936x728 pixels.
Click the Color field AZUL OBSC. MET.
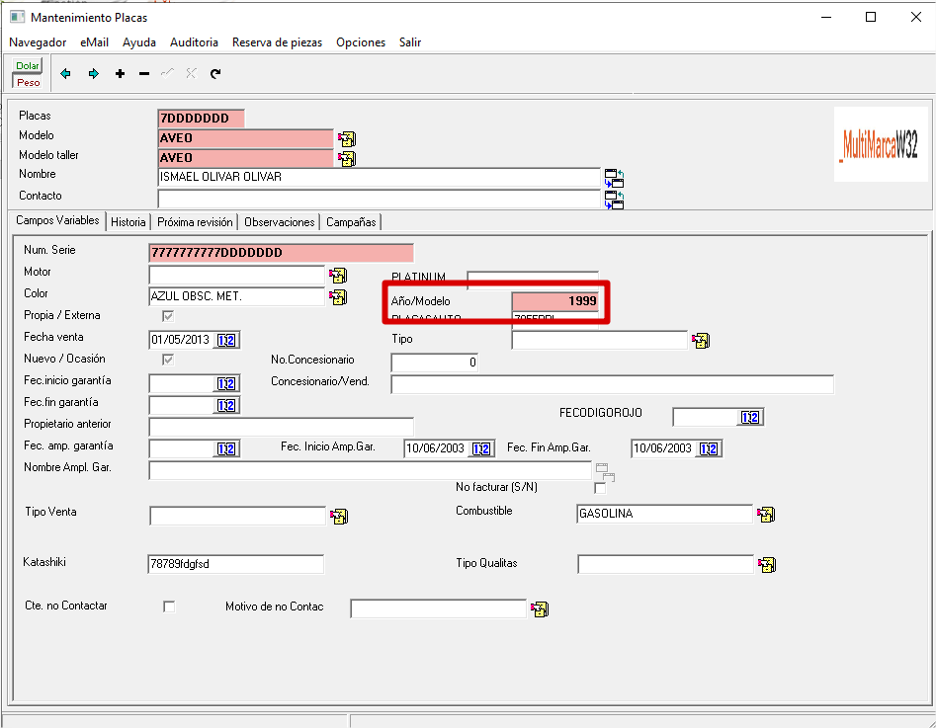tap(236, 296)
